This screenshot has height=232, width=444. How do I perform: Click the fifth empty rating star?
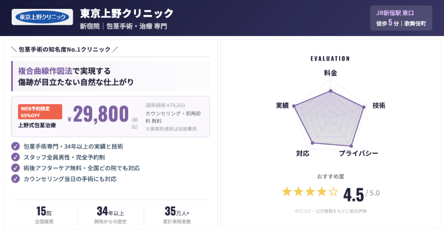333,192
